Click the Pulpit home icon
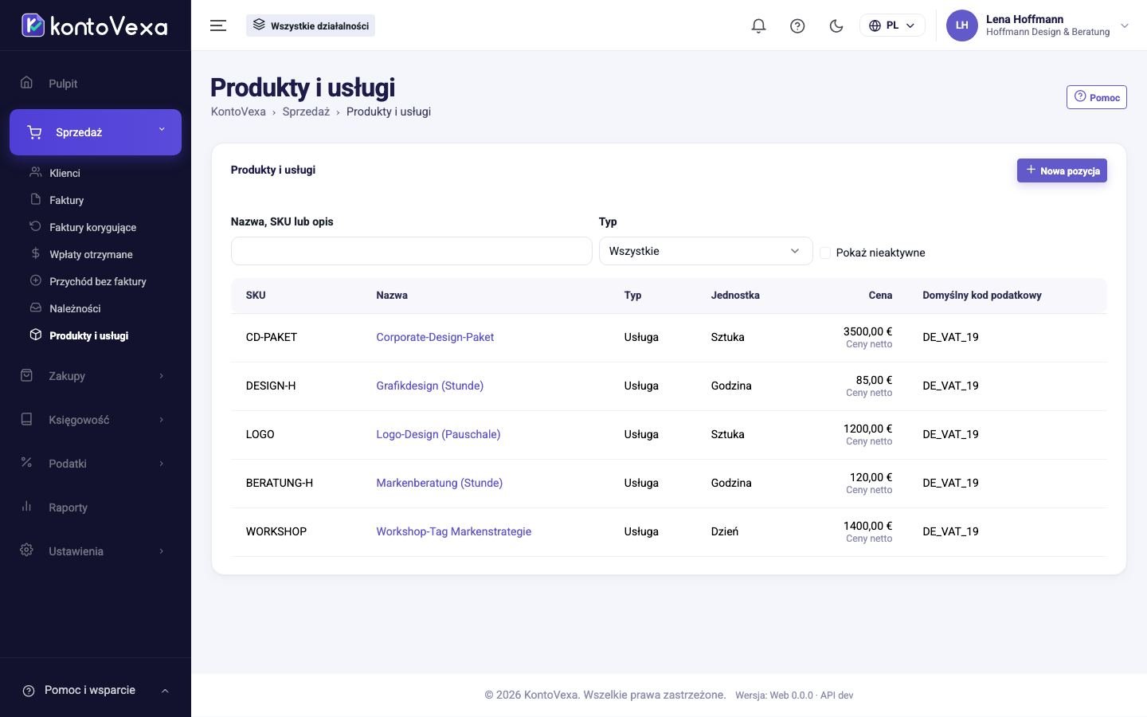Image resolution: width=1147 pixels, height=717 pixels. tap(26, 82)
